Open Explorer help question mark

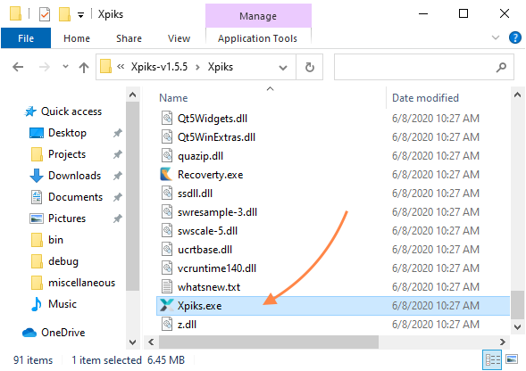515,37
